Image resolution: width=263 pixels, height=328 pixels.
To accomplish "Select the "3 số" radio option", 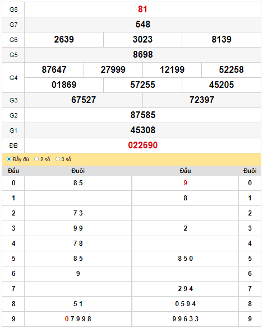I will pos(58,159).
